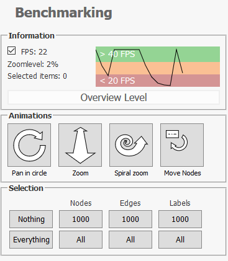Click the Everything selection button

click(31, 239)
